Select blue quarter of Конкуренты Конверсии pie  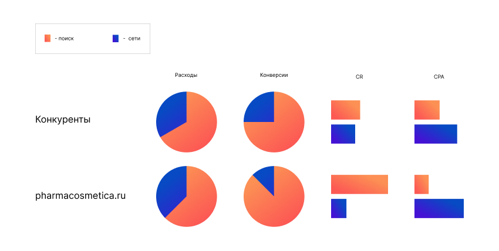tap(260, 108)
